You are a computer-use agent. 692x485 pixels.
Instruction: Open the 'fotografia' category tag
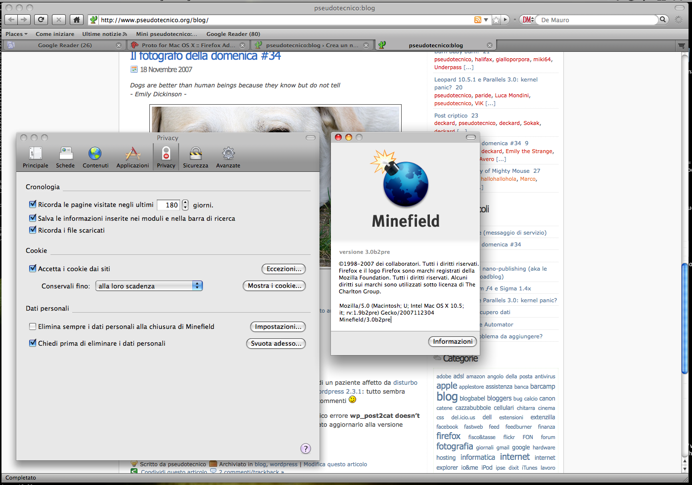point(455,446)
